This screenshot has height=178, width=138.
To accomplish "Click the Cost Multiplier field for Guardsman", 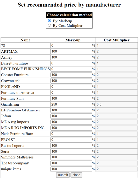I will pos(117,104).
